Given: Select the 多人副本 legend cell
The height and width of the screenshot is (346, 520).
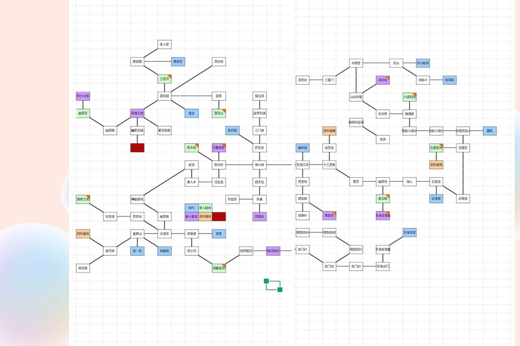Looking at the screenshot, I should 191,217.
